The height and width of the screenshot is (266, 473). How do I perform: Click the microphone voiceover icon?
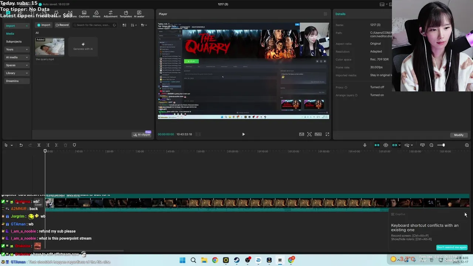coord(365,145)
